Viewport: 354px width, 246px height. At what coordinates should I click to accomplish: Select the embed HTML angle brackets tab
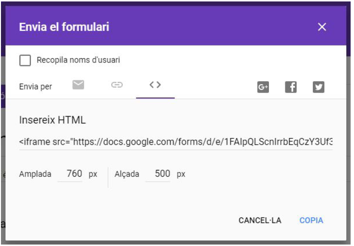tap(155, 85)
